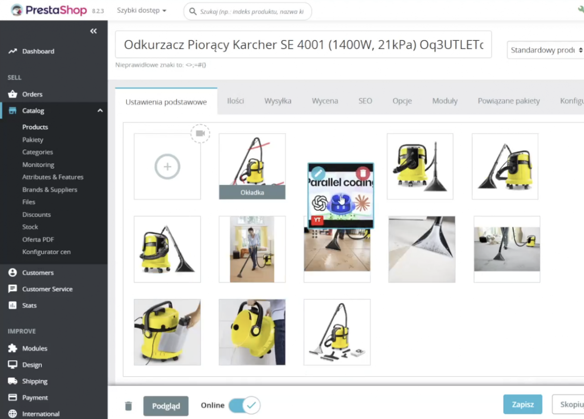Image resolution: width=584 pixels, height=419 pixels.
Task: Click the Podgląd preview button
Action: (x=166, y=406)
